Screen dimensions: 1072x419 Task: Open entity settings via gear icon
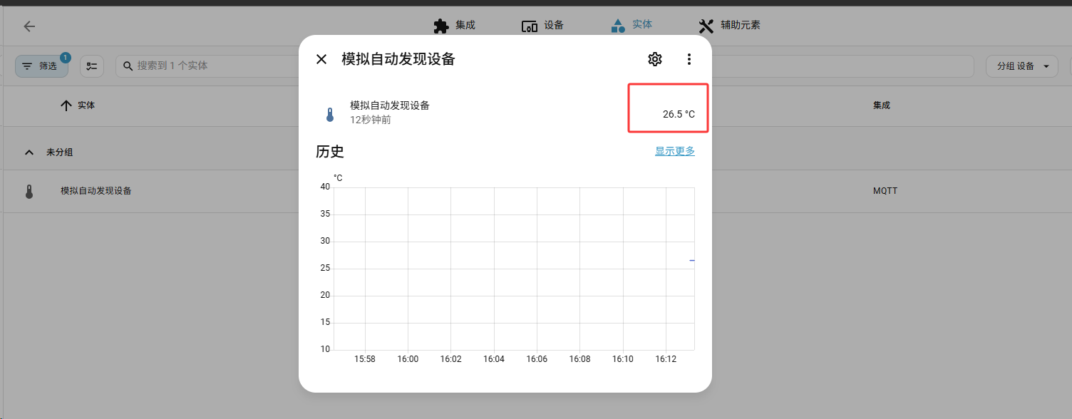click(654, 59)
